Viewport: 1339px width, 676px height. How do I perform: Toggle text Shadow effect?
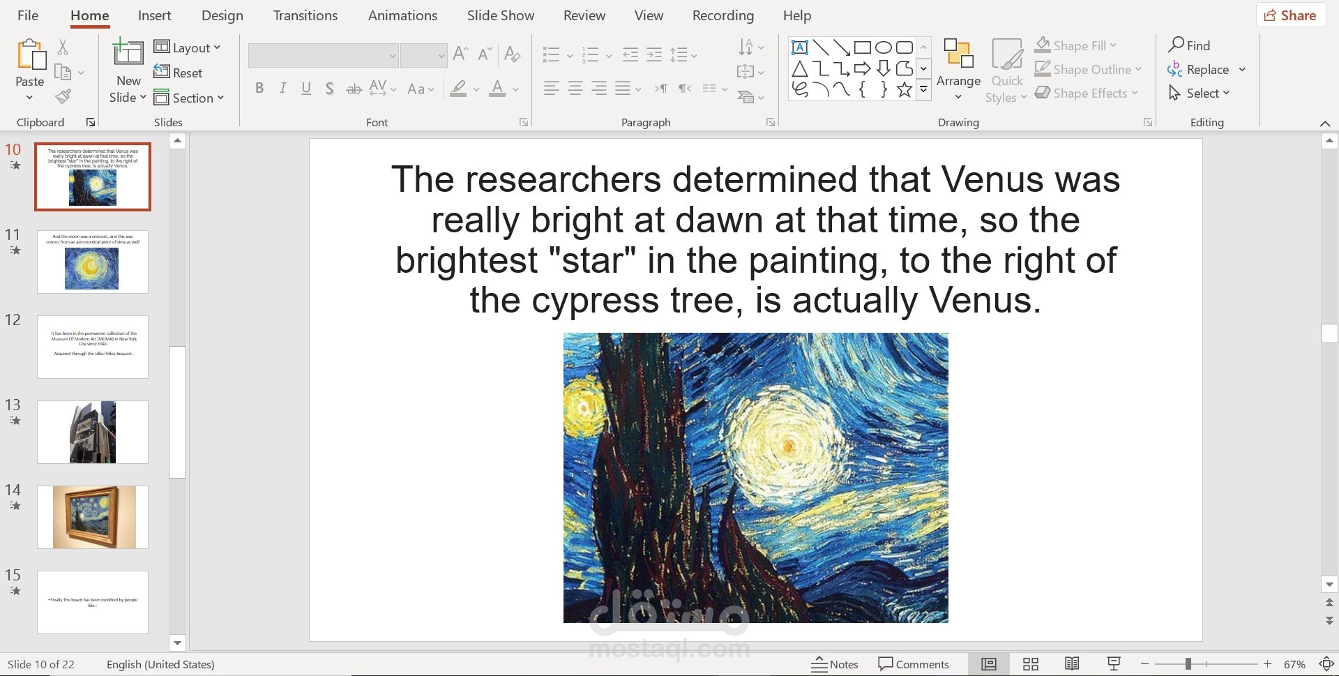[330, 88]
